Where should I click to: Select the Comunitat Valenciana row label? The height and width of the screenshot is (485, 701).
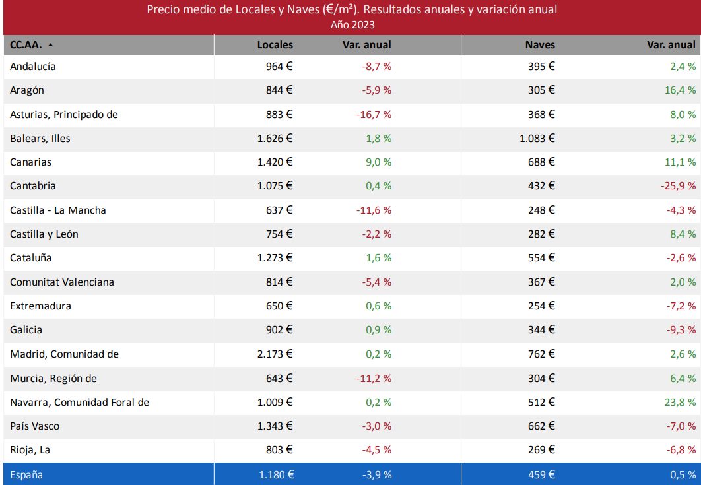tap(62, 282)
